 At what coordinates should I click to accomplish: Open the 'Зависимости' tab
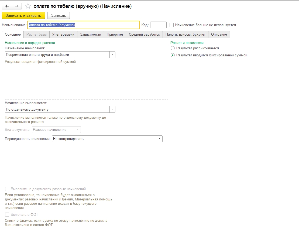click(x=91, y=35)
